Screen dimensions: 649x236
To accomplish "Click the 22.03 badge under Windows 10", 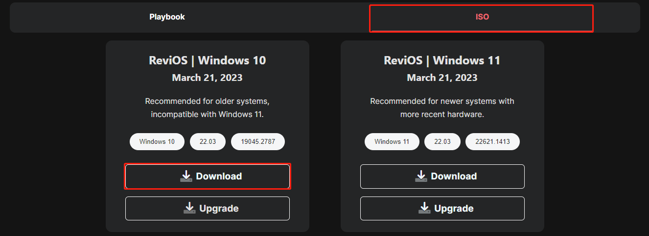I will 208,141.
